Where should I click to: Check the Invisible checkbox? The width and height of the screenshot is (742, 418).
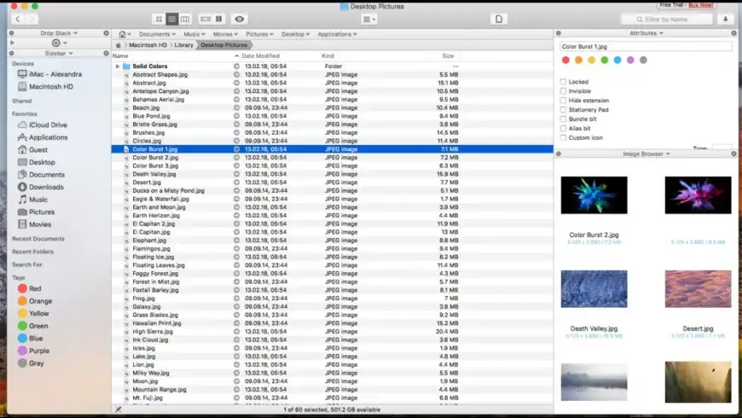tap(563, 91)
